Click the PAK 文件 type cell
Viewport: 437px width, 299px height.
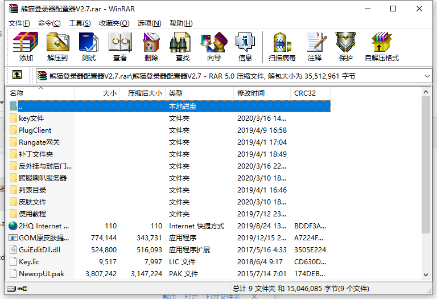[183, 274]
